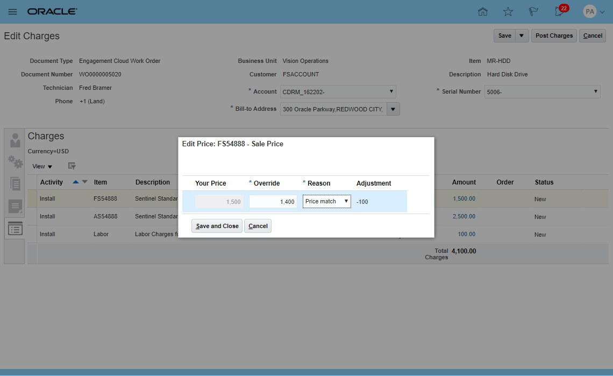The width and height of the screenshot is (613, 376).
Task: Click the Oracle logo
Action: [52, 12]
